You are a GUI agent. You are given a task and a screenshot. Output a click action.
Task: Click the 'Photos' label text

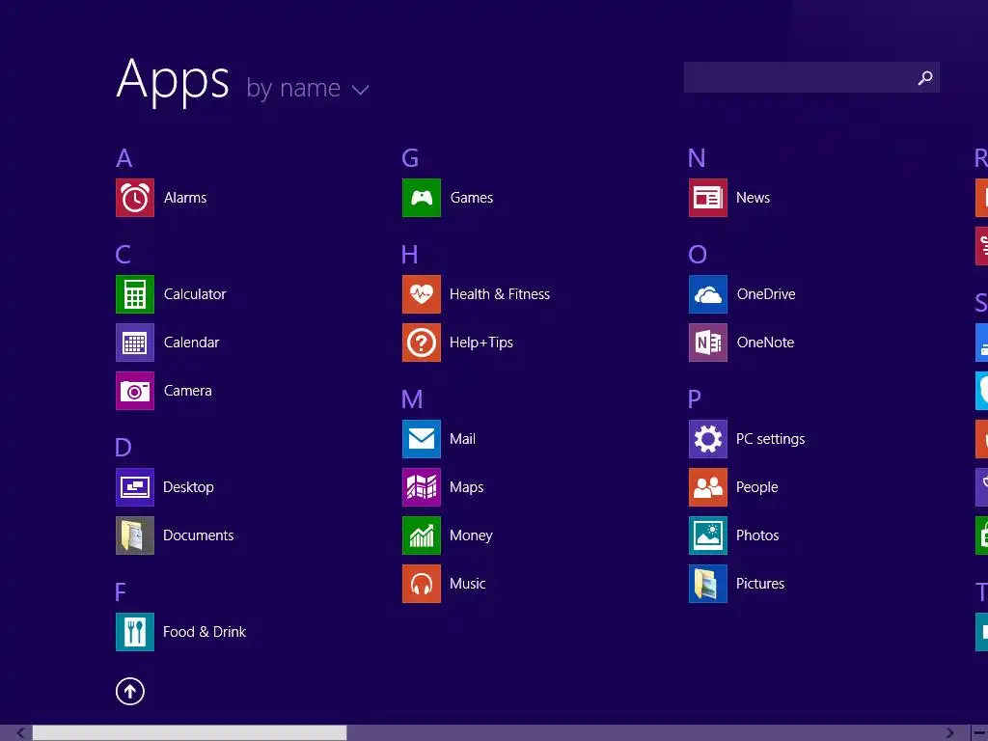(758, 535)
